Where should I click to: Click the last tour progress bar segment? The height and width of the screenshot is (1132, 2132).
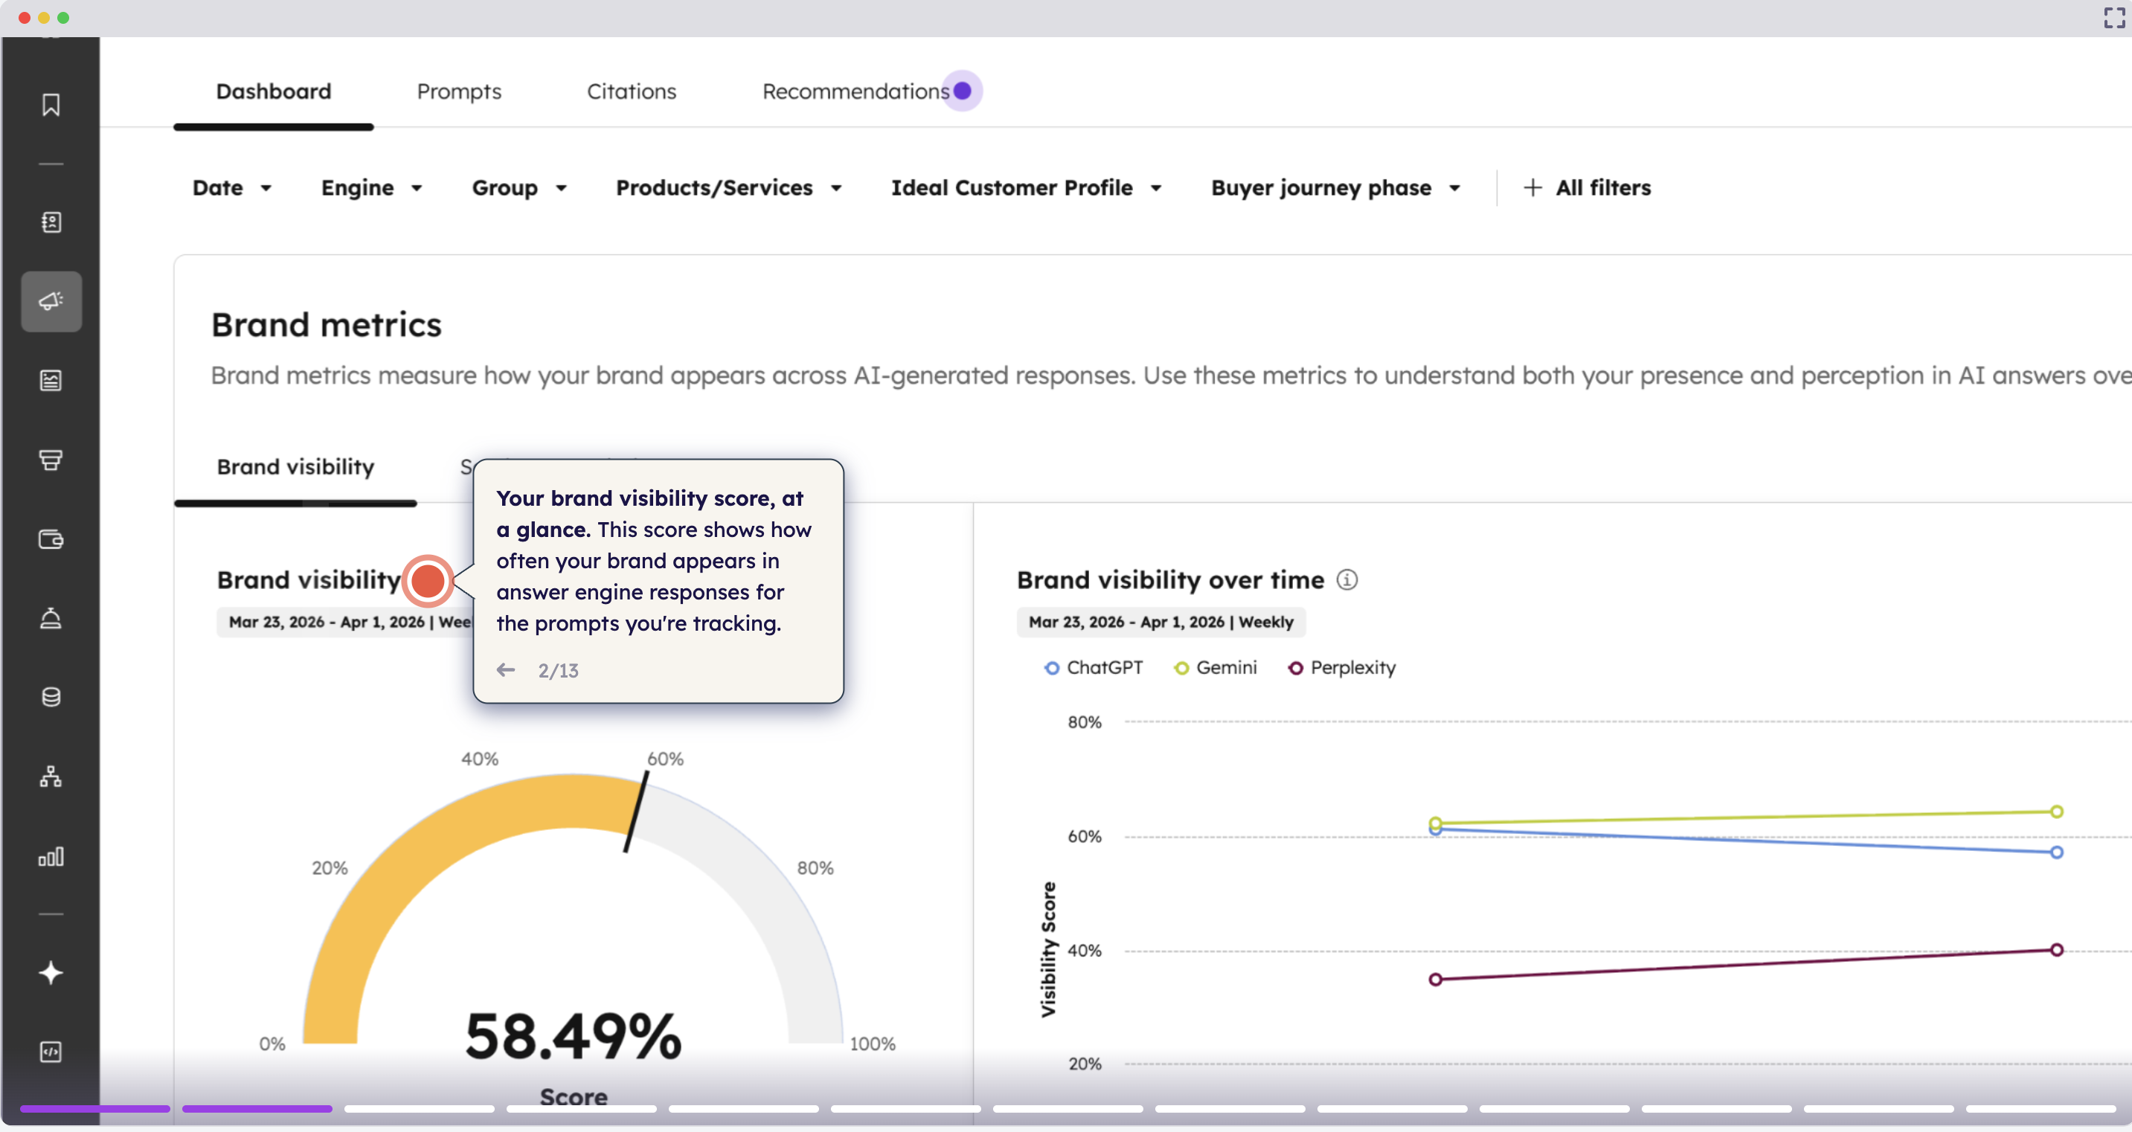pos(2041,1109)
